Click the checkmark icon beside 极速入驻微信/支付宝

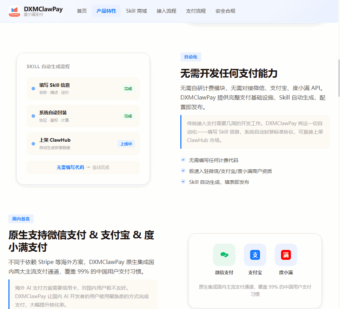coord(183,170)
